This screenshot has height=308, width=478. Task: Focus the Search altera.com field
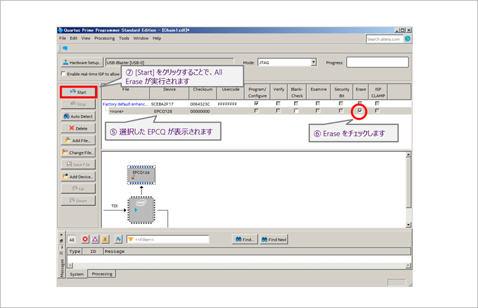[384, 39]
